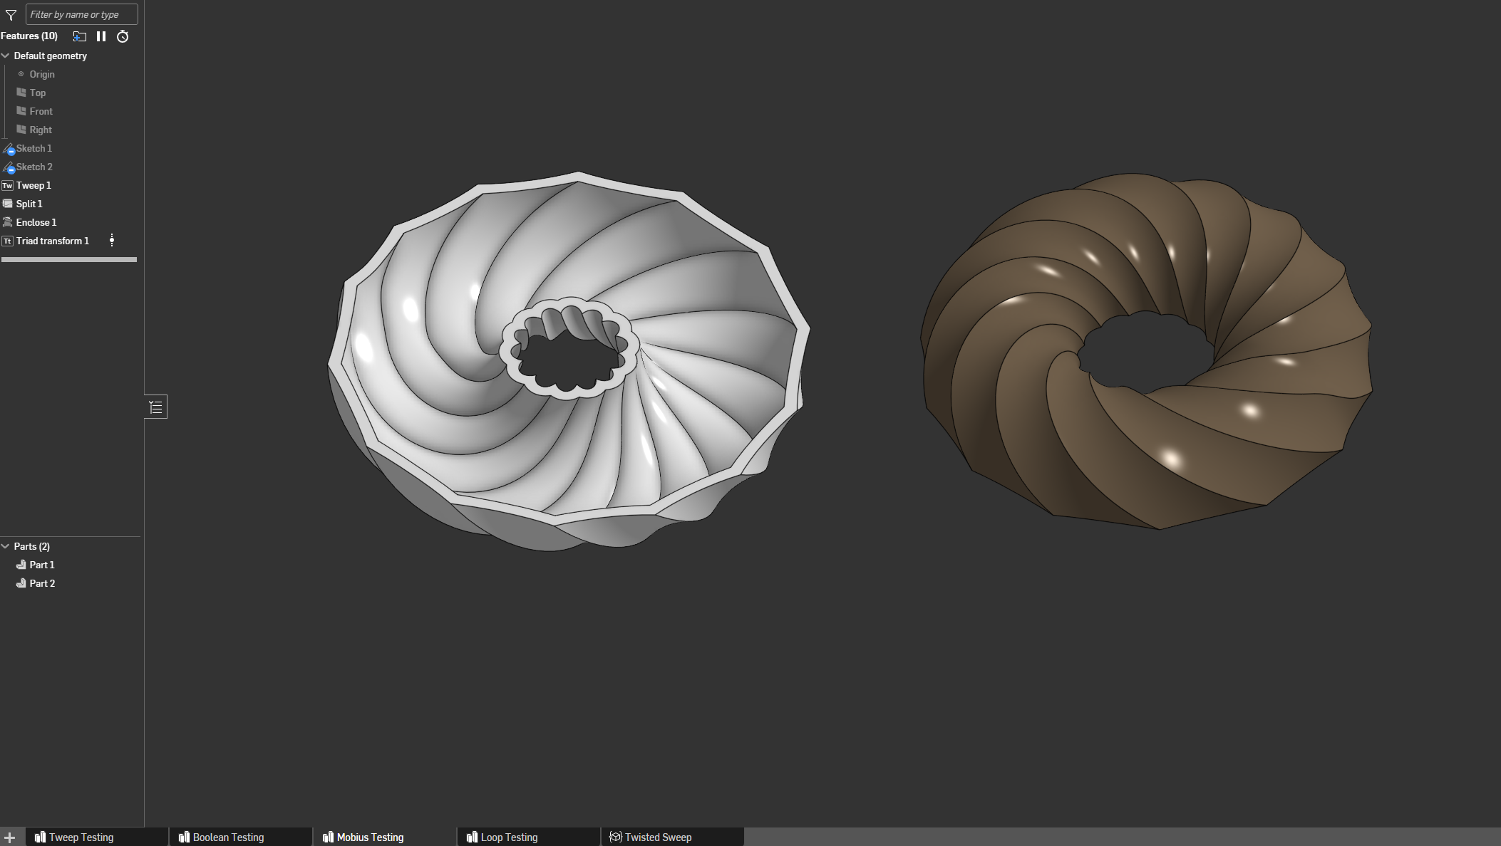This screenshot has height=846, width=1501.
Task: Add a new tab with the plus button
Action: [10, 837]
